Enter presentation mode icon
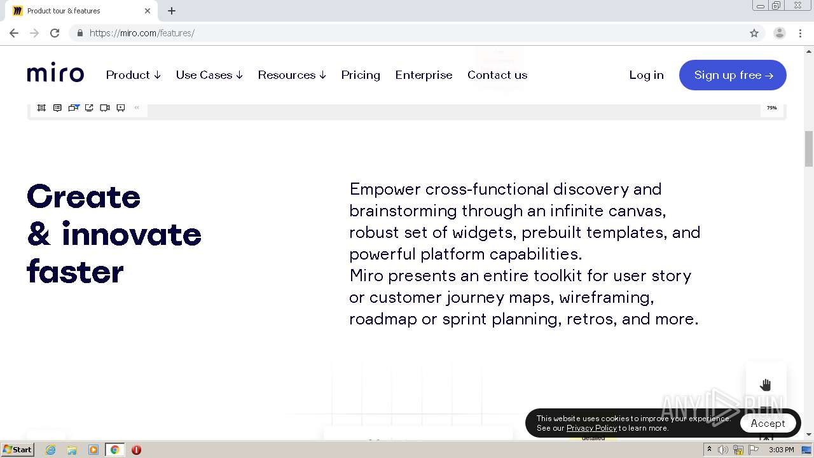 click(x=121, y=108)
